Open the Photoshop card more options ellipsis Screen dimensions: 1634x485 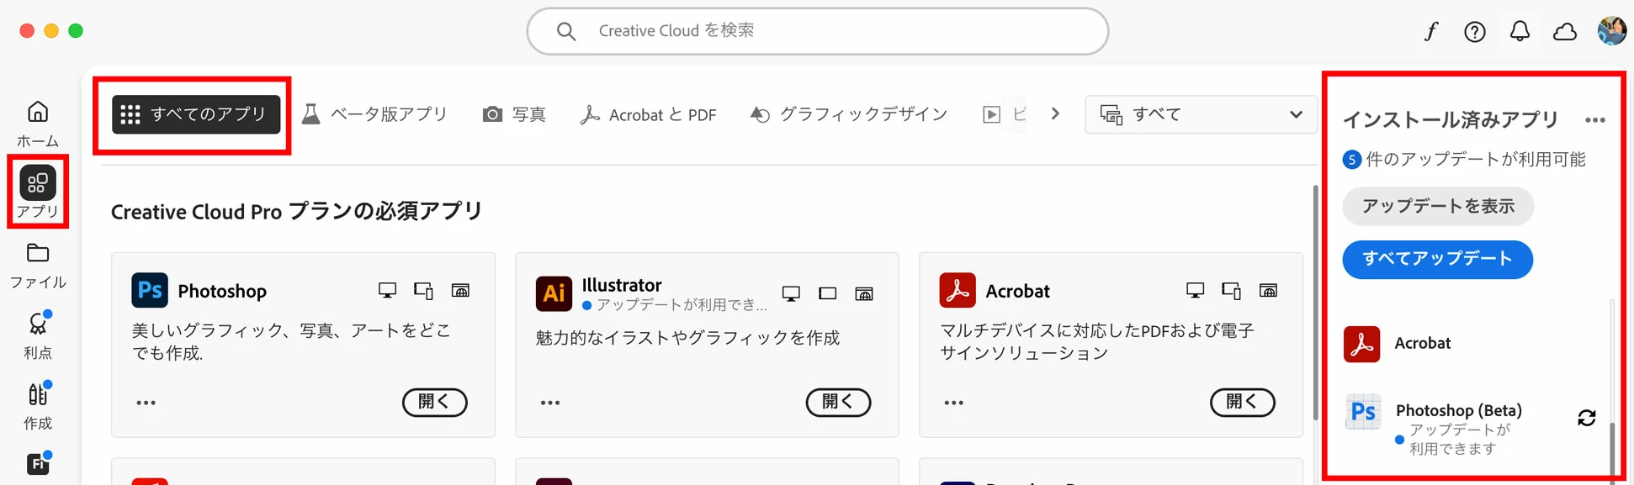pos(146,403)
